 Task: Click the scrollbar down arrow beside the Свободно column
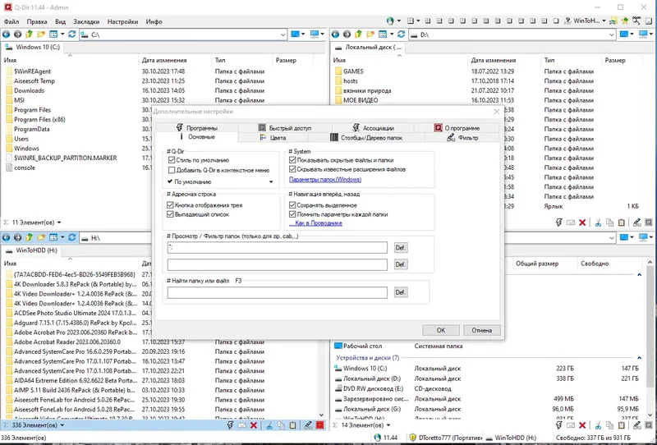(650, 415)
